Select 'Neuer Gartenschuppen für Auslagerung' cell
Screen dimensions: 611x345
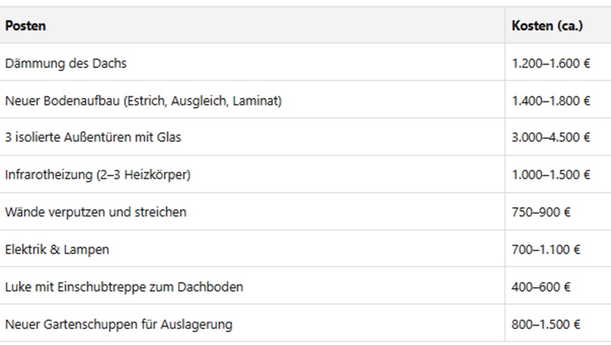(119, 324)
